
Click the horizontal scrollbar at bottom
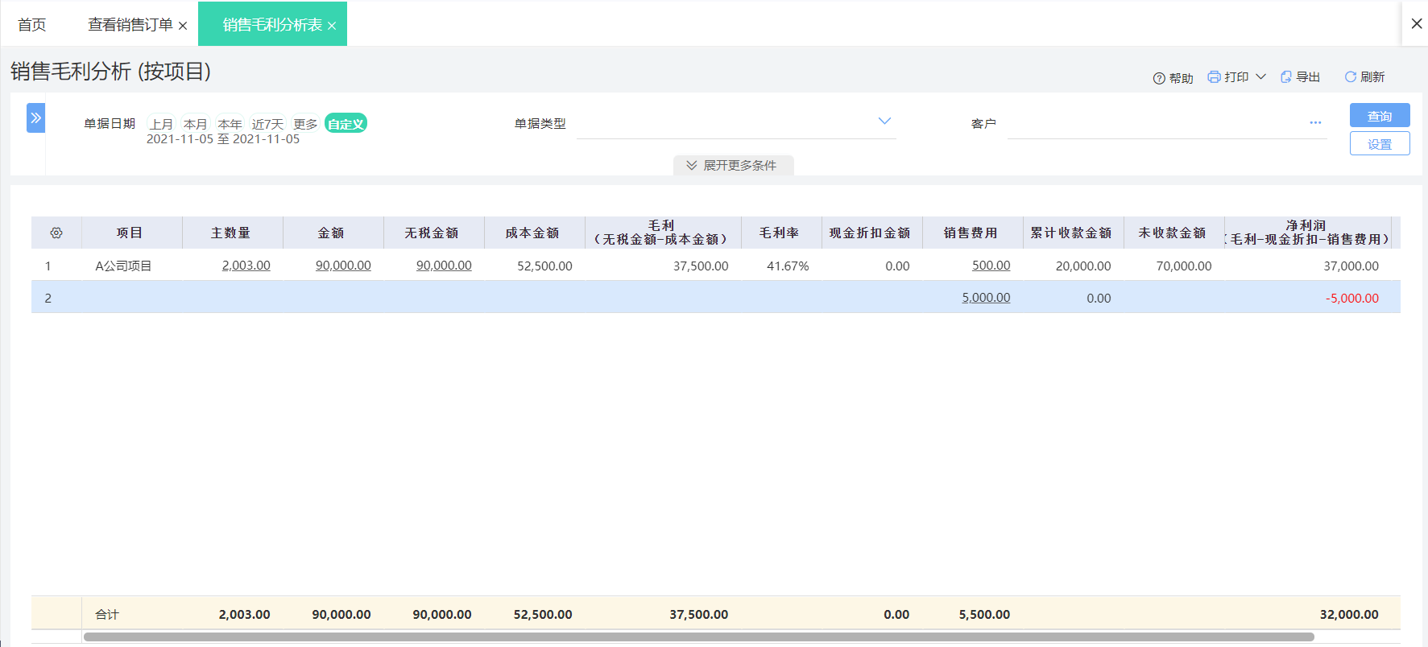698,637
